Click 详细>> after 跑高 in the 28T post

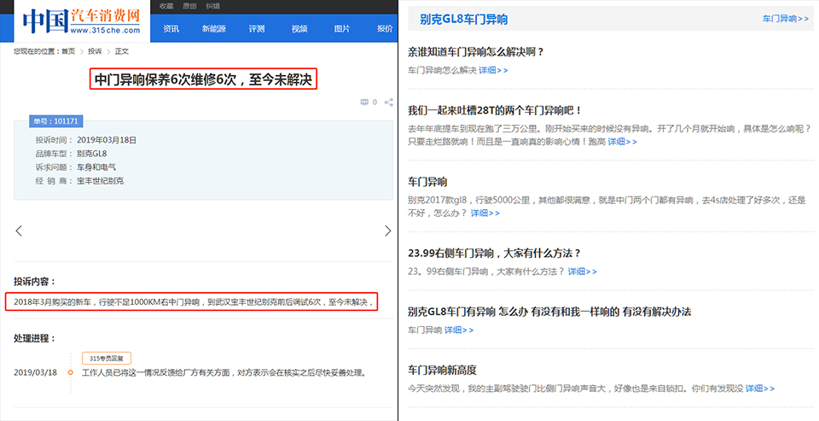(x=623, y=142)
